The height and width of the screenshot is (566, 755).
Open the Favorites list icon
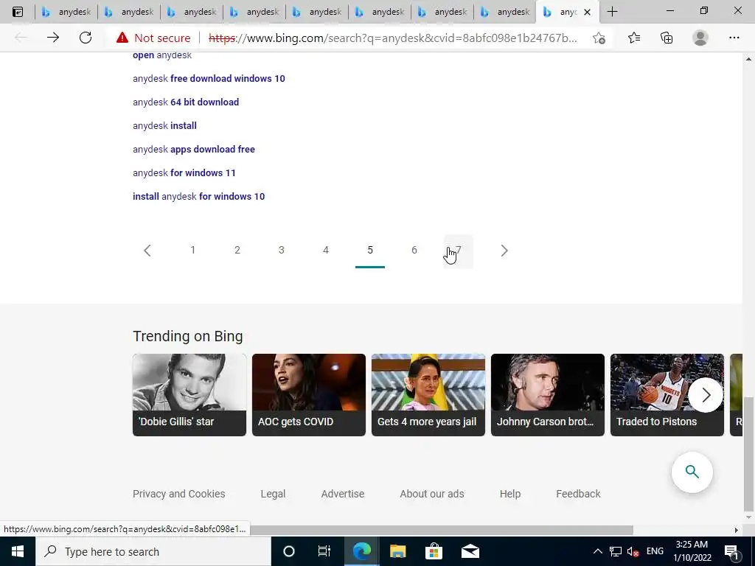[x=634, y=38]
